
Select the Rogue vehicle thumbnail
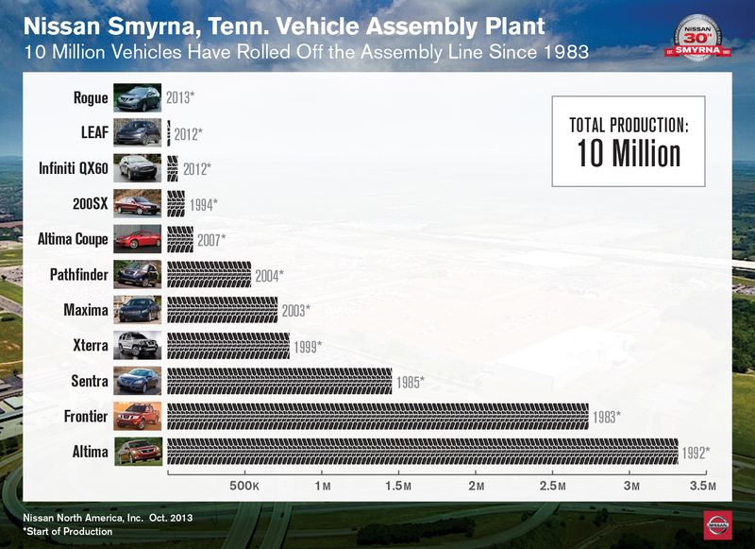(138, 98)
